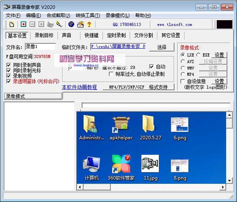The image size is (237, 202).
Task: Click the horizontal scrollbar thumb in preview
Action: point(97,187)
